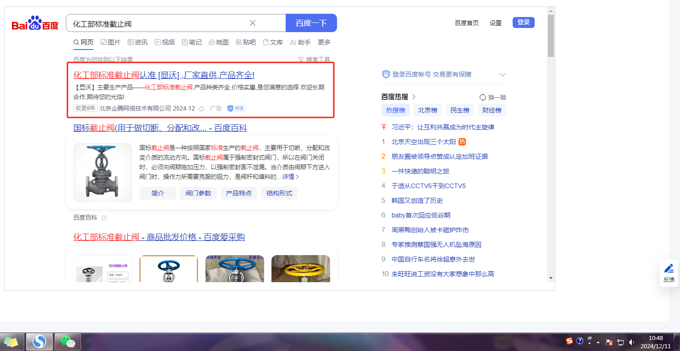Click the 登录 login button
Screen dimensions: 680x351
(523, 22)
